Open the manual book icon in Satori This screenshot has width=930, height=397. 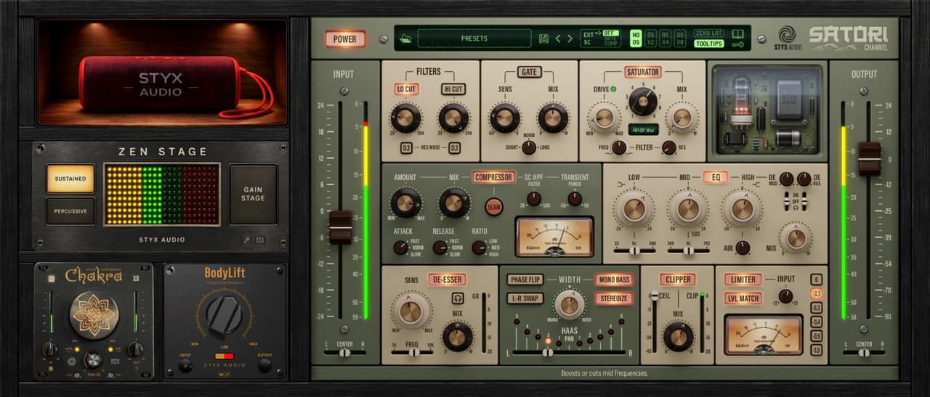click(738, 33)
